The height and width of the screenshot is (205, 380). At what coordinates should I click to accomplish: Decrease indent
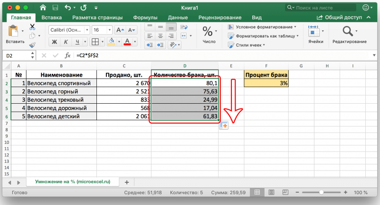click(150, 45)
